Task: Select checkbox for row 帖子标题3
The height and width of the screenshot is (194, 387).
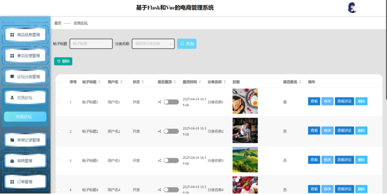Action: point(59,160)
